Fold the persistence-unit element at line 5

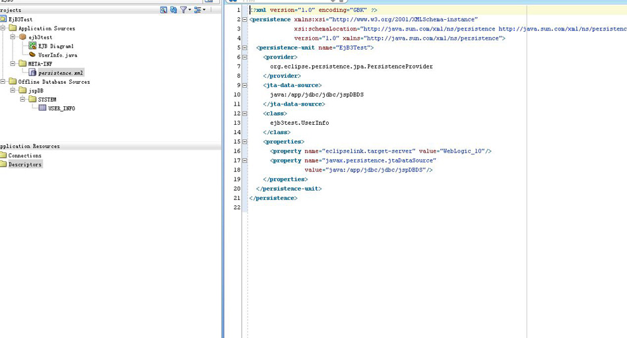pyautogui.click(x=245, y=48)
